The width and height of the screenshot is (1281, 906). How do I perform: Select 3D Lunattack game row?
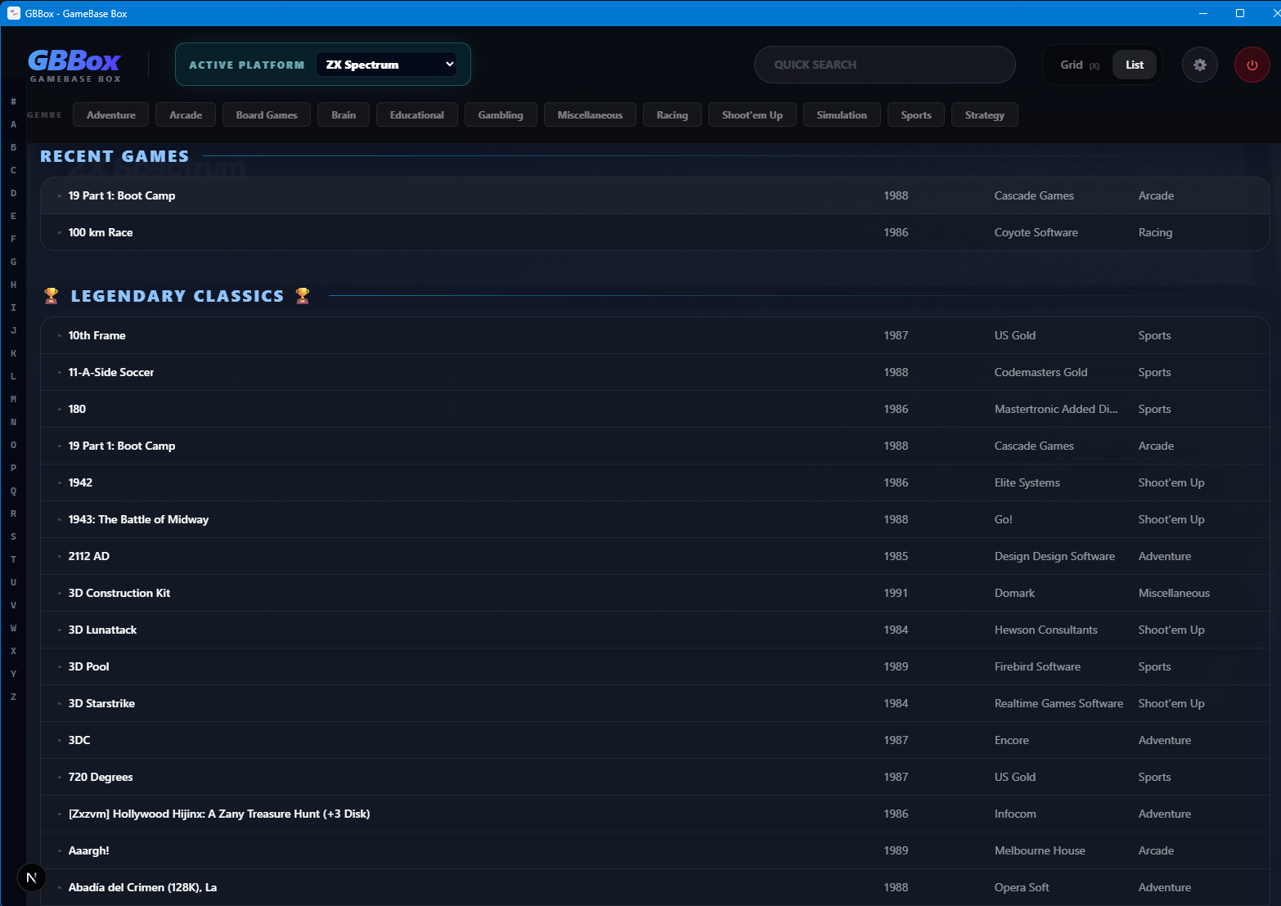pos(654,630)
